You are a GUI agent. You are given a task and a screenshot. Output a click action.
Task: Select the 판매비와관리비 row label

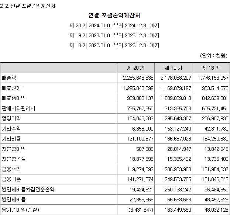tap(18, 108)
